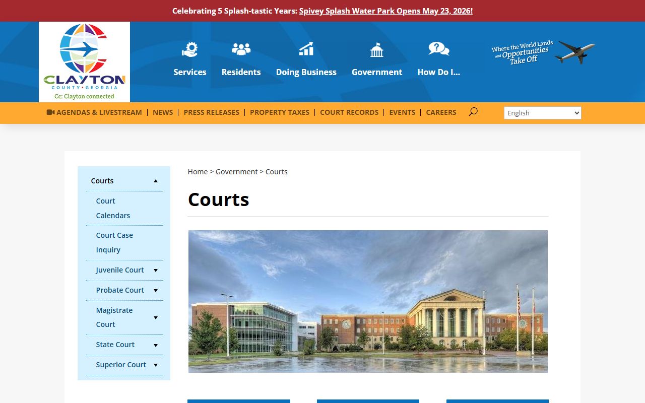Open the Doing Business menu label

(306, 72)
